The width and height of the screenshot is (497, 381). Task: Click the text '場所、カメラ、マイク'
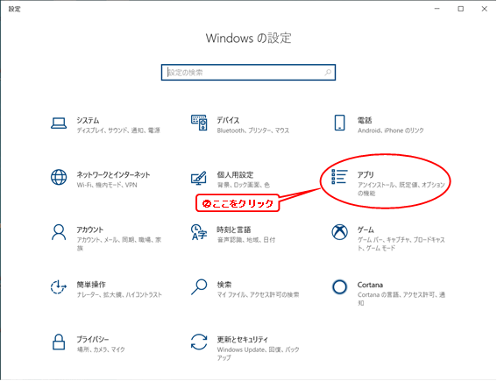[101, 349]
